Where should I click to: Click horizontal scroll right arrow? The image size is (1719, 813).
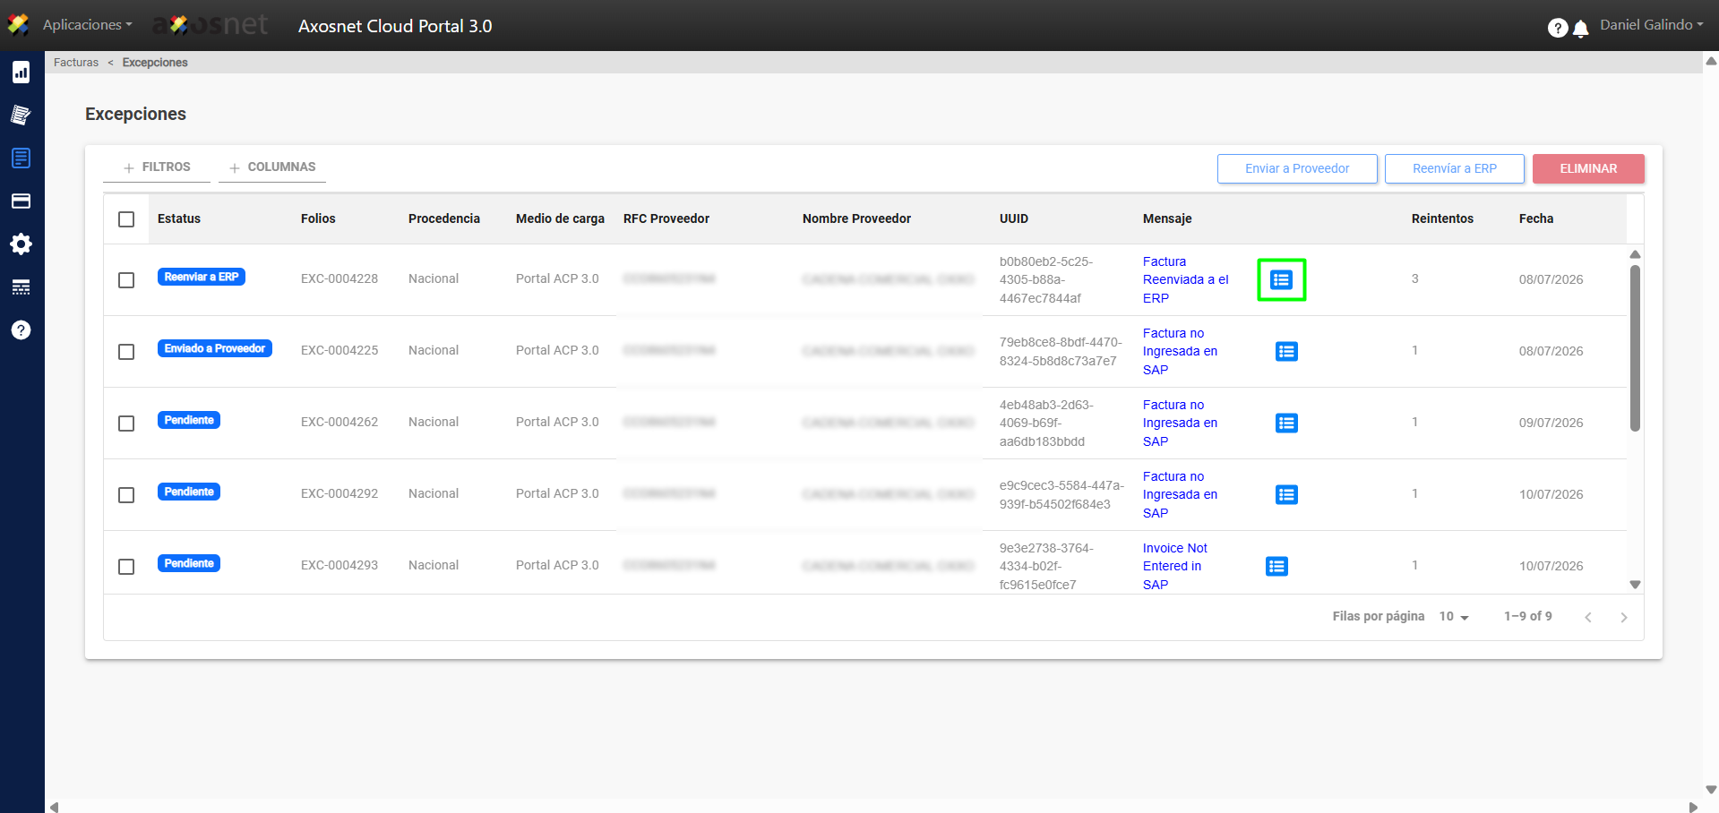[1693, 807]
